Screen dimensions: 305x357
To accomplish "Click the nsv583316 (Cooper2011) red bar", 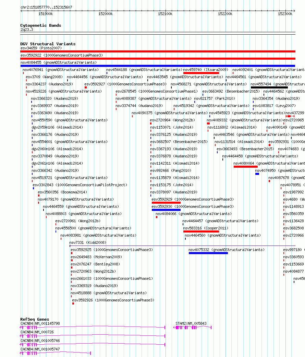I will [201, 231].
